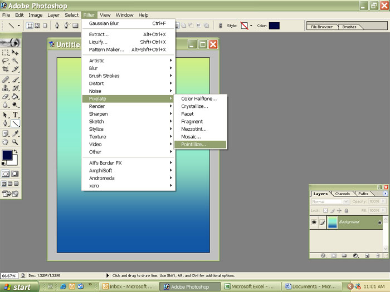
Task: Reset to default foreground and background colors
Action: click(3, 164)
